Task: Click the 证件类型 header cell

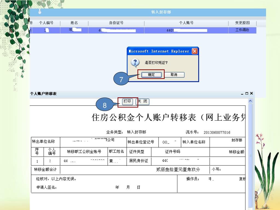Action: point(139,152)
